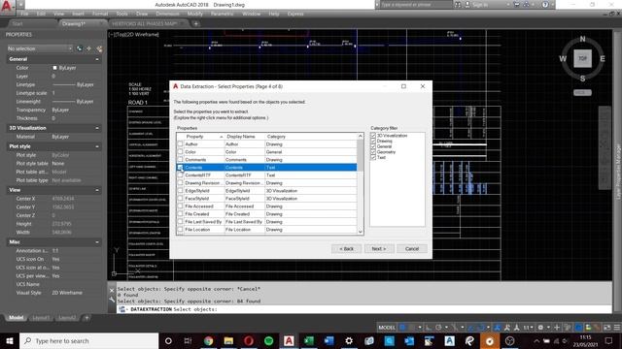The image size is (622, 349).
Task: Toggle Clean Screen icon in status bar
Action: 606,328
